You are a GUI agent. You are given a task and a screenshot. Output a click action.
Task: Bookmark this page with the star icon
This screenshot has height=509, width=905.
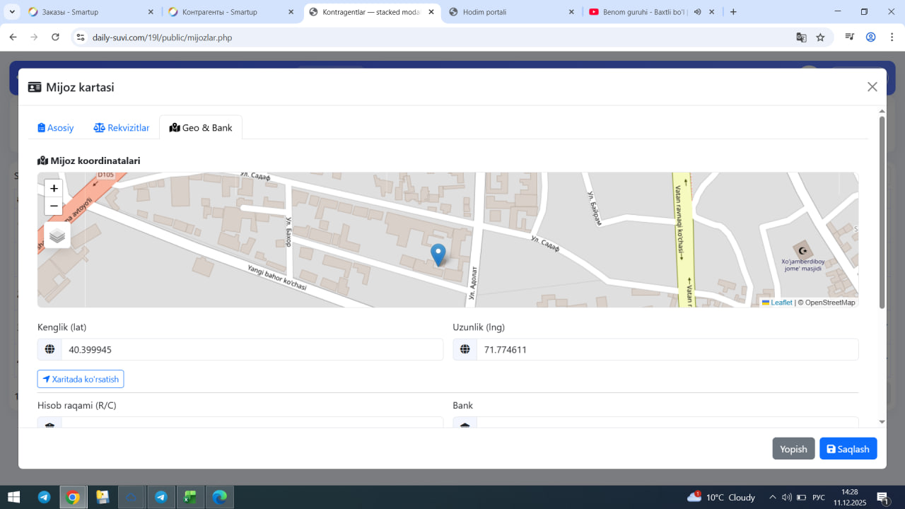pos(820,37)
